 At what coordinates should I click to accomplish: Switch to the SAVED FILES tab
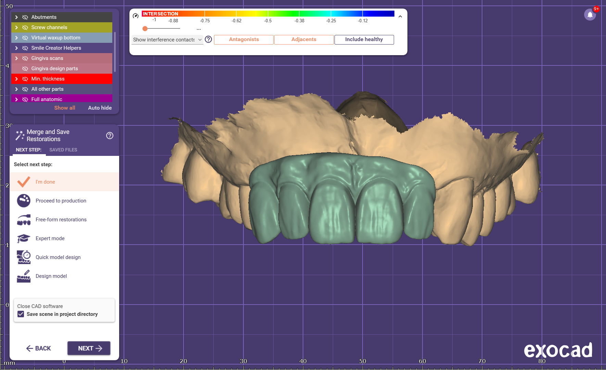pyautogui.click(x=63, y=150)
